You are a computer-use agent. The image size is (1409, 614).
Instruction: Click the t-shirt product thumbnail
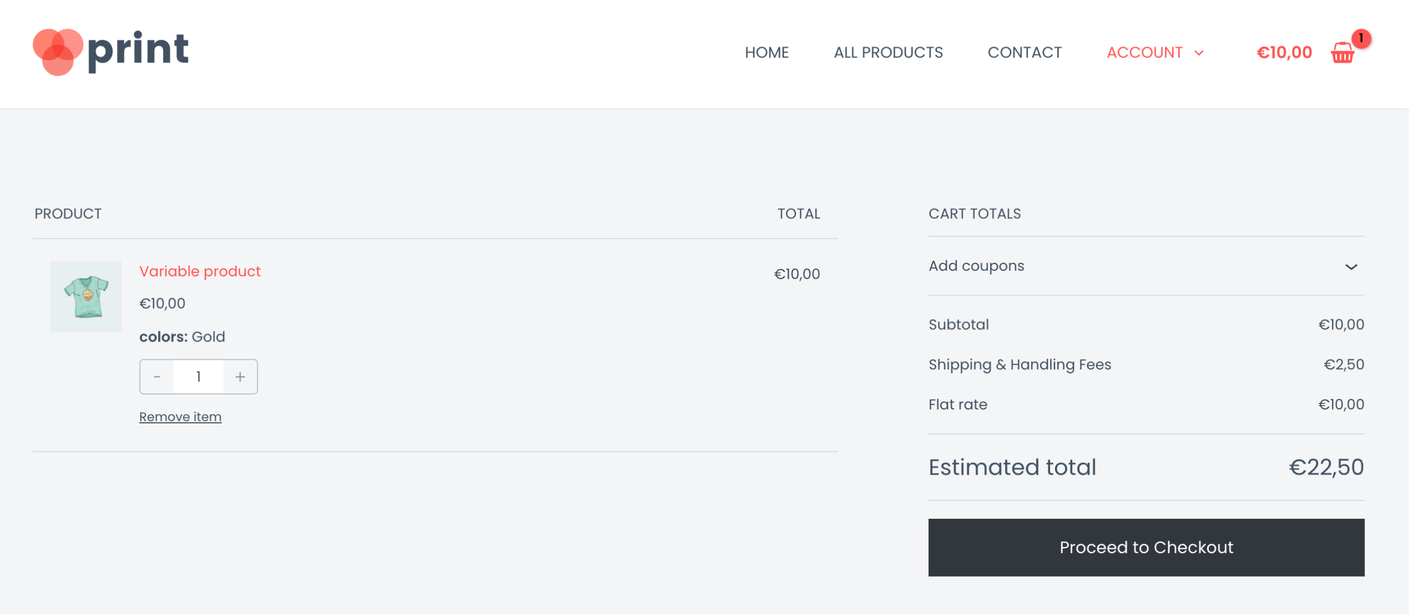[x=86, y=296]
